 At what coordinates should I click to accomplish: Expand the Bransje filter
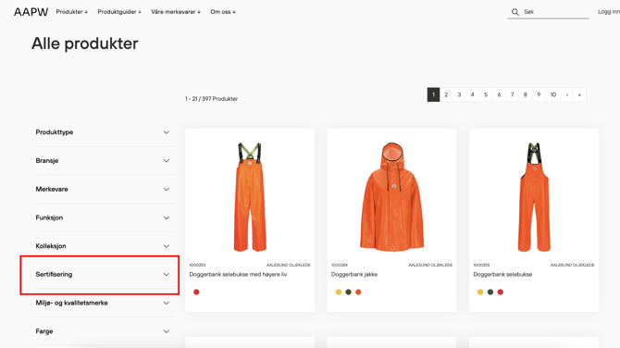[x=105, y=160]
